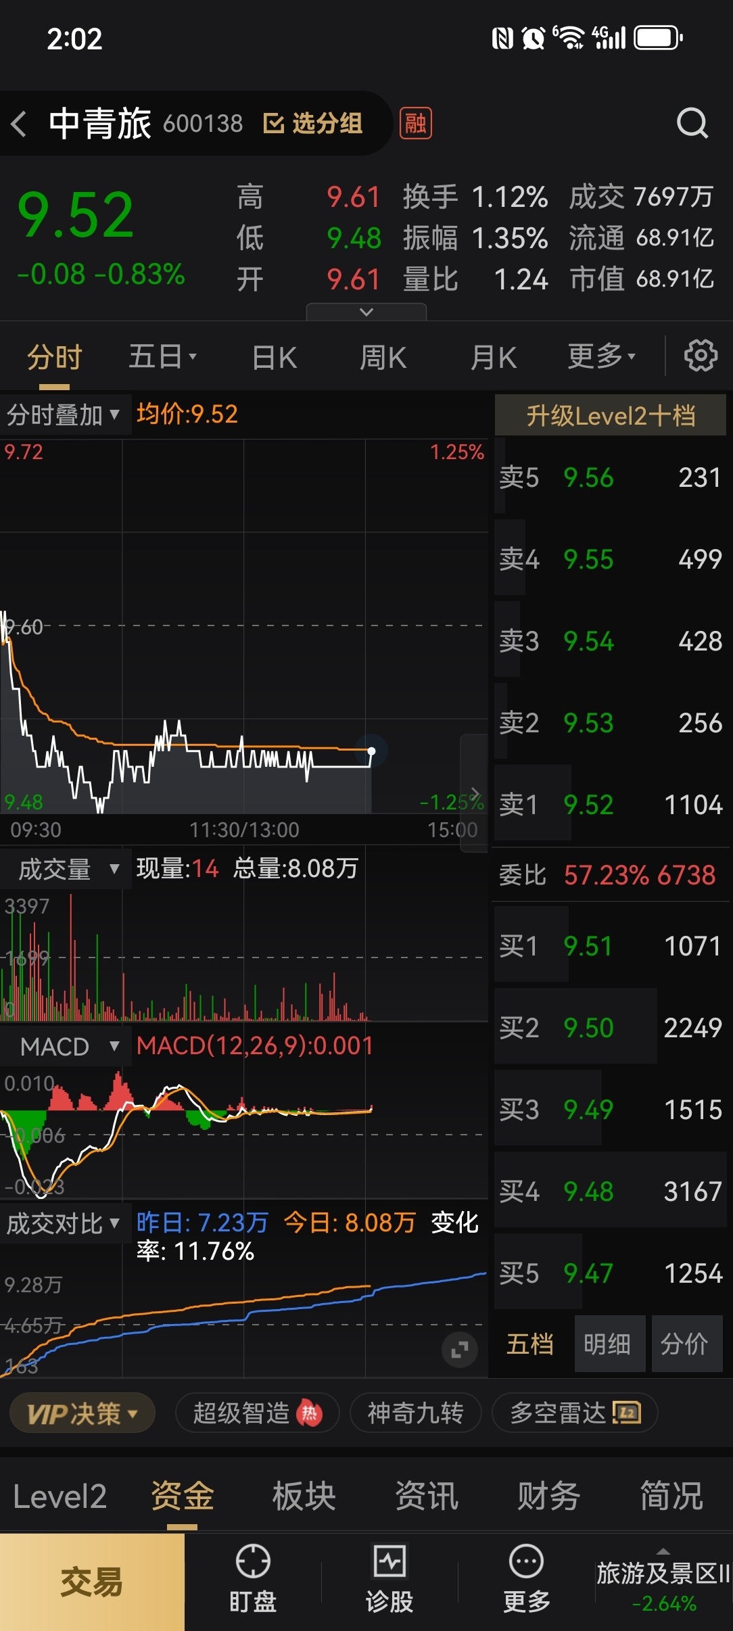Tap 买5 row price 9.47

click(588, 1274)
